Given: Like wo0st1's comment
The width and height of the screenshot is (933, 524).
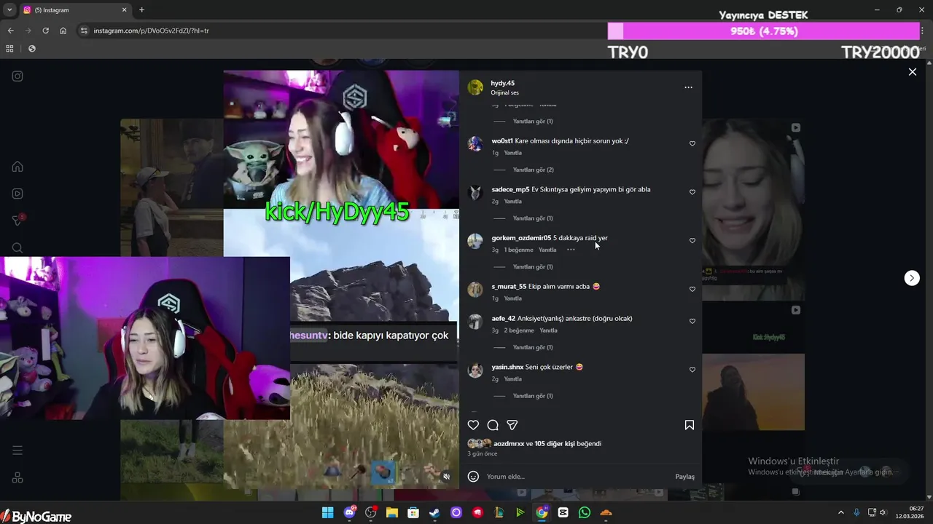Looking at the screenshot, I should pos(692,144).
